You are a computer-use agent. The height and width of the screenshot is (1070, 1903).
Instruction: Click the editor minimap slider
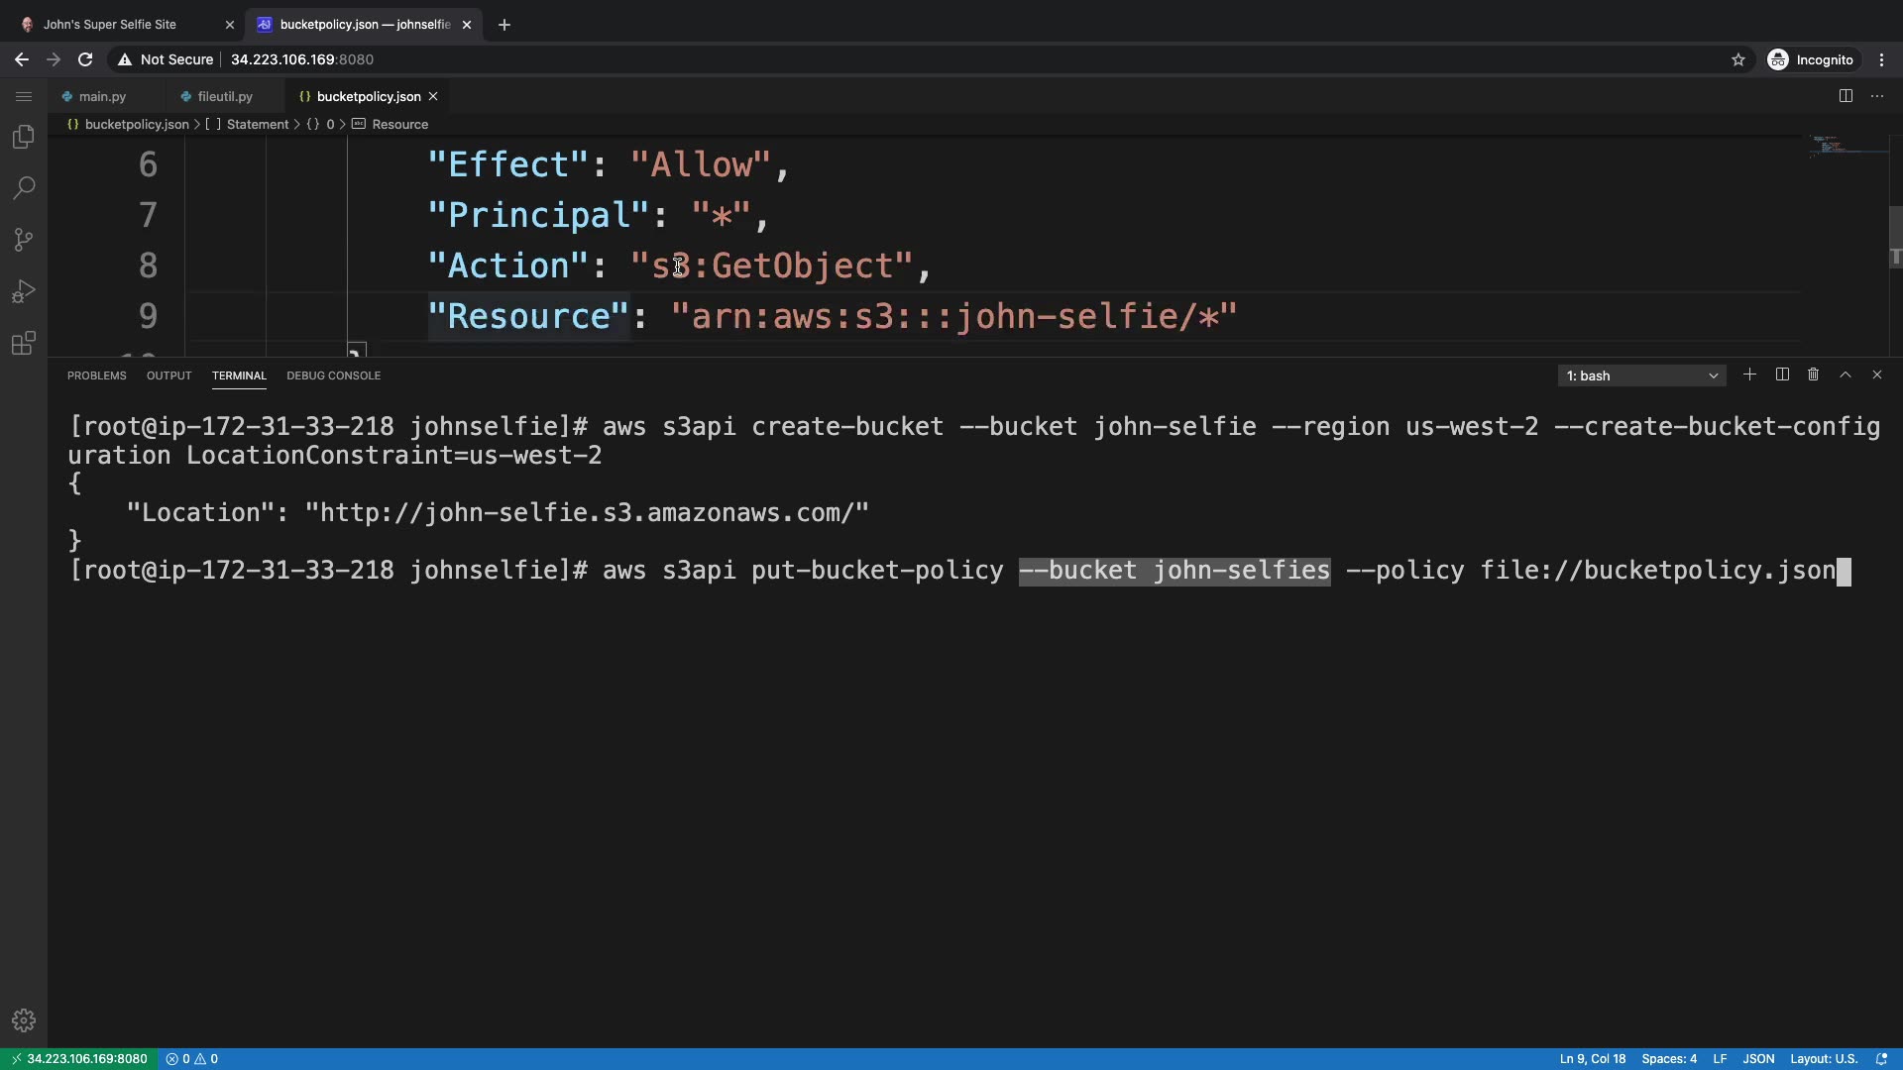(1848, 147)
